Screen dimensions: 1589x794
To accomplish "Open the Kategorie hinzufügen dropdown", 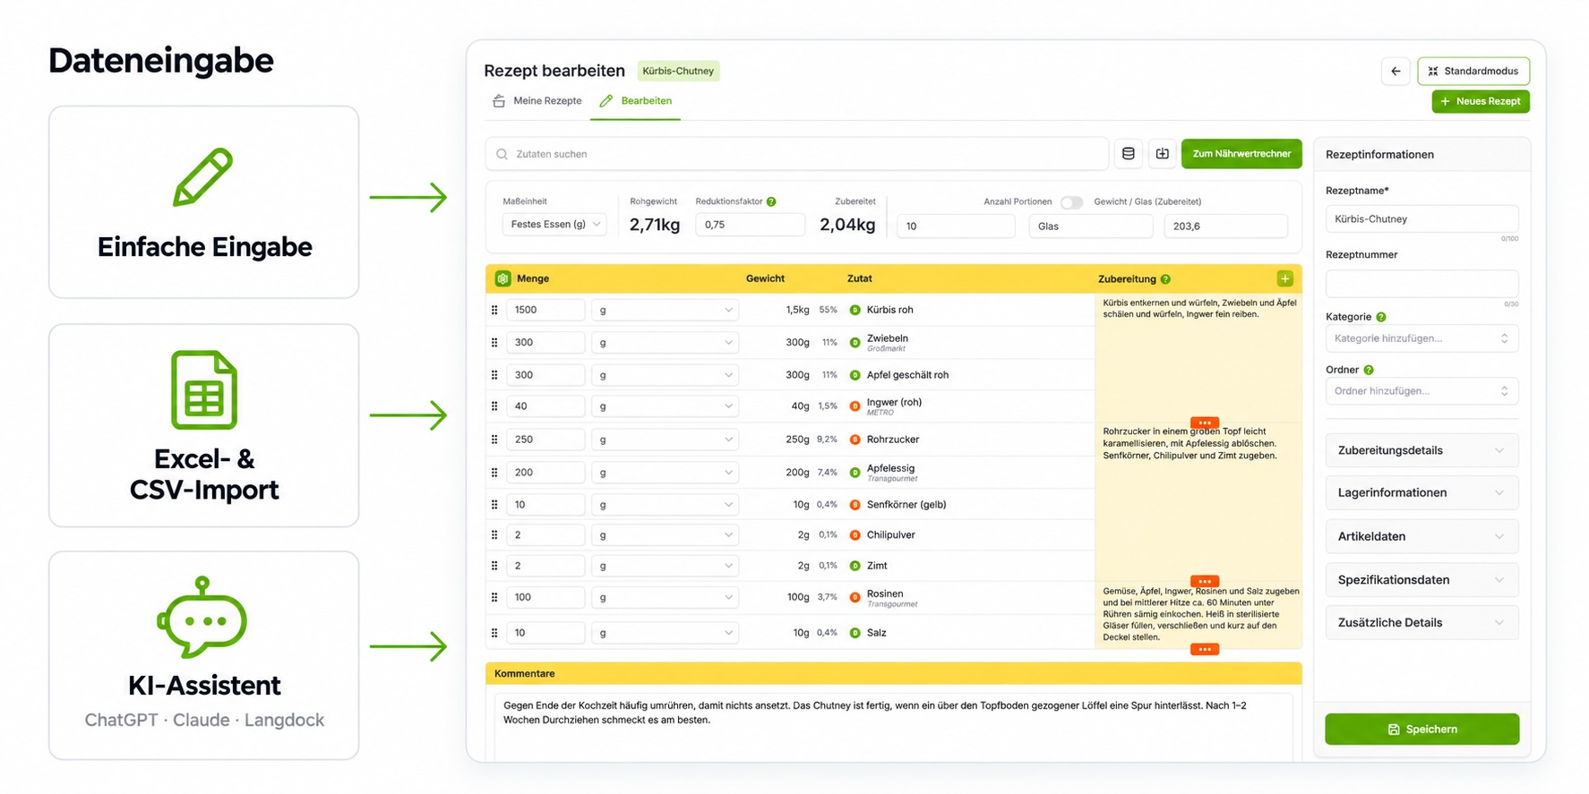I will point(1422,338).
